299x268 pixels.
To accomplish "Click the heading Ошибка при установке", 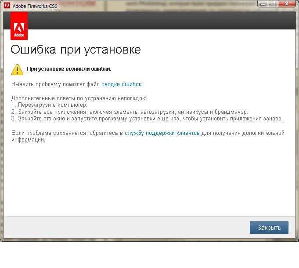I will click(76, 50).
